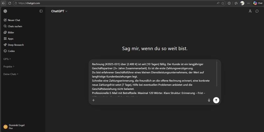Click the ChatGPT logo icon in sidebar

click(5, 11)
